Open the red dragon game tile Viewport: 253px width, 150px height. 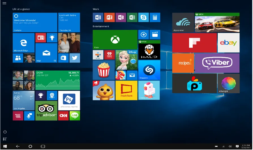(x=121, y=75)
